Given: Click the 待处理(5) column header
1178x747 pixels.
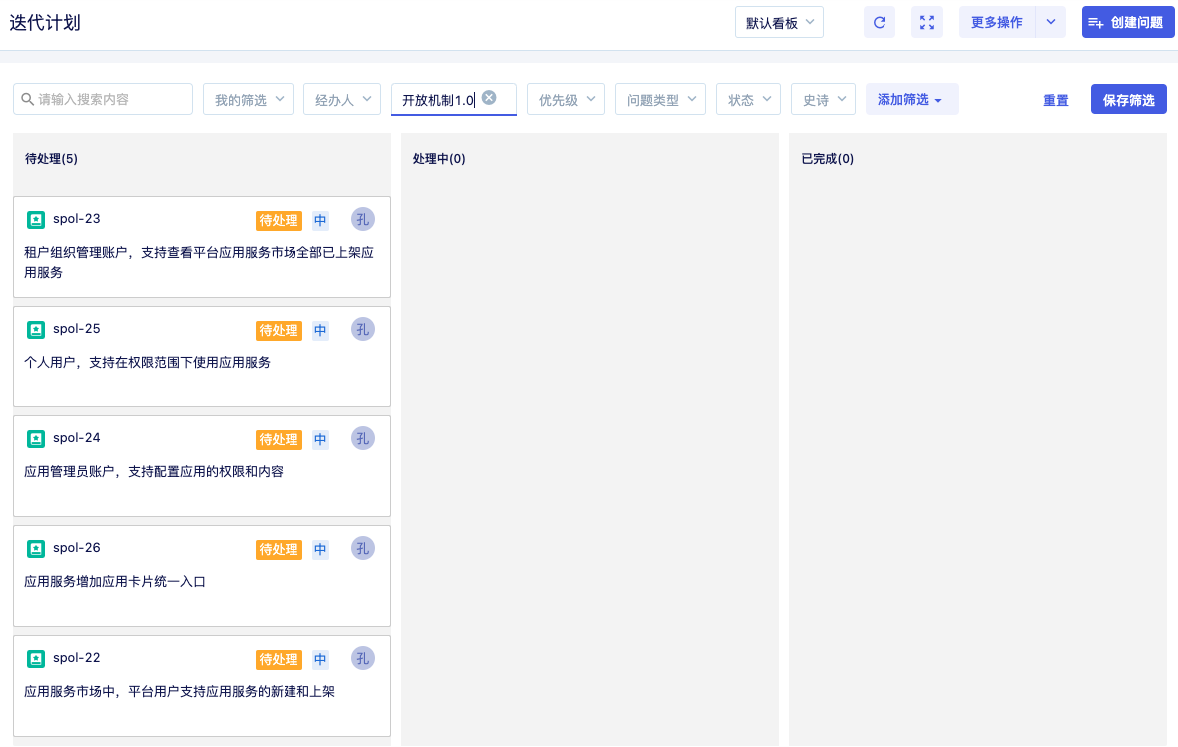Looking at the screenshot, I should coord(51,159).
